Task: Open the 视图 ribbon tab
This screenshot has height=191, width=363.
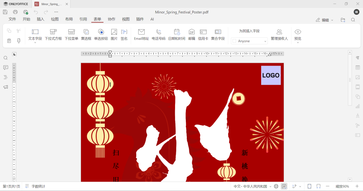Action: click(x=126, y=19)
